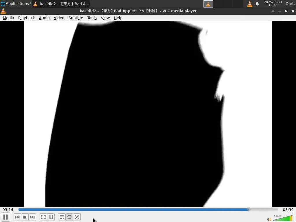Open the notifications bell icon
This screenshot has width=296, height=222.
tap(257, 4)
